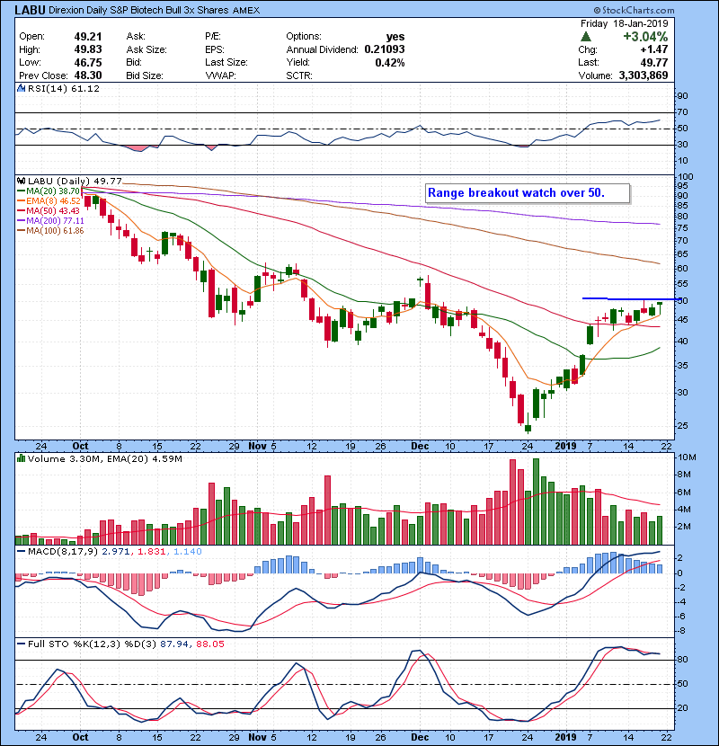Select the MA(100) 61.86 legend entry

pos(50,231)
